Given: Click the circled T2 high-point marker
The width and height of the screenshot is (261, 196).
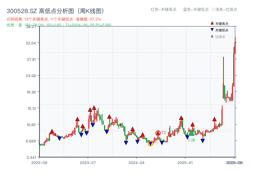Looking at the screenshot, I should [158, 133].
